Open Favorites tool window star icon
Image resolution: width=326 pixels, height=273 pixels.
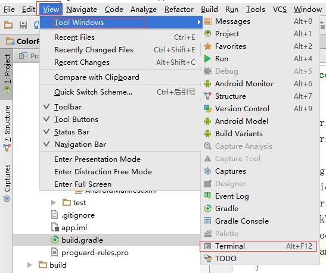tap(208, 46)
